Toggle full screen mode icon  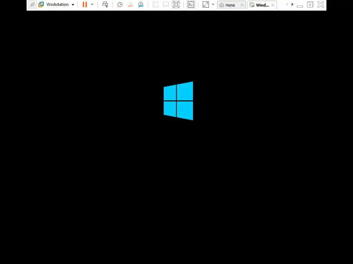(x=176, y=4)
